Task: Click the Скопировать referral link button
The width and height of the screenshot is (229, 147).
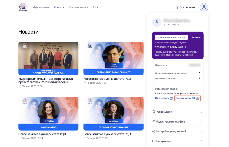Action: [x=162, y=98]
